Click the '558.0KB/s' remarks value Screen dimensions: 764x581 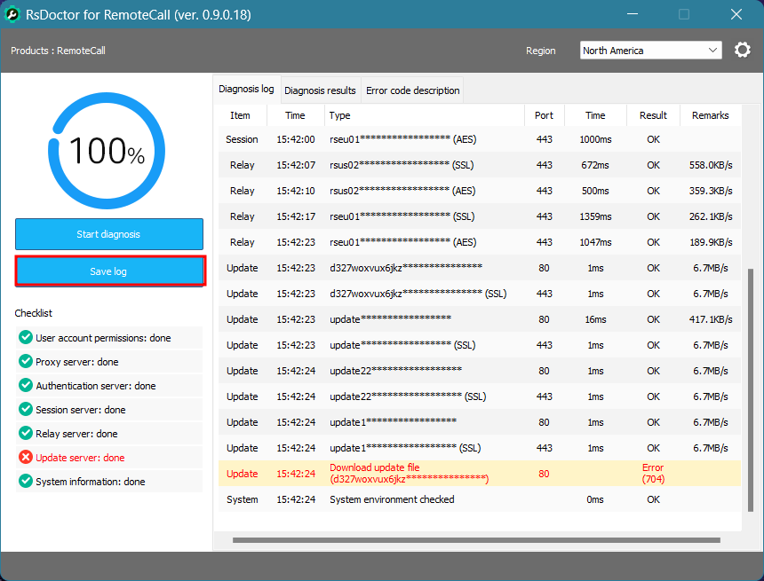point(711,165)
